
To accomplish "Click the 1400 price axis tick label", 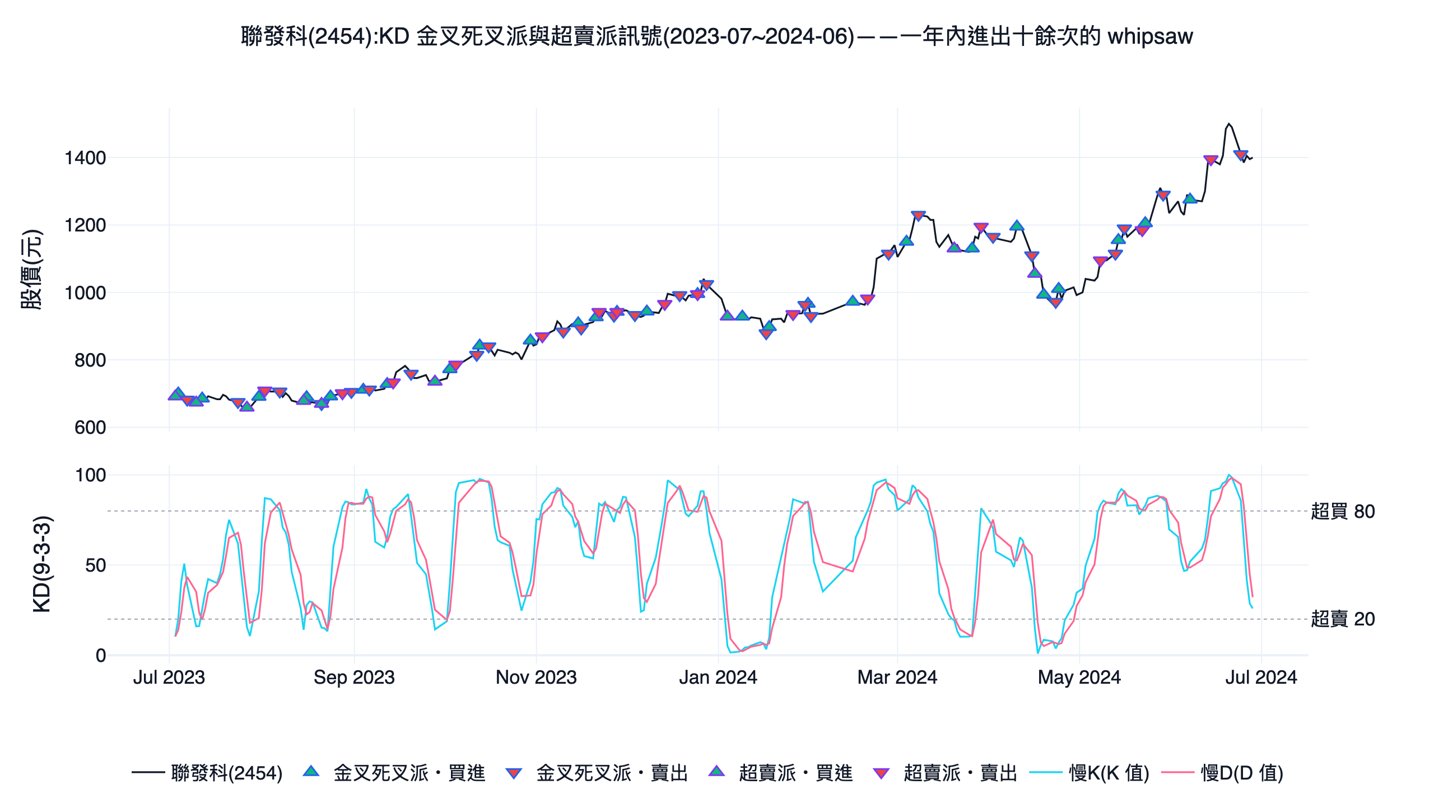I will point(85,158).
